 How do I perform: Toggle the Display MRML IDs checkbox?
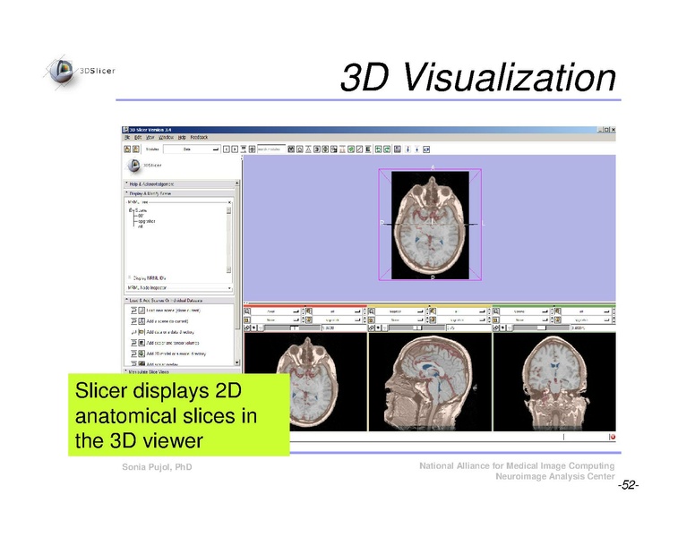tap(130, 277)
